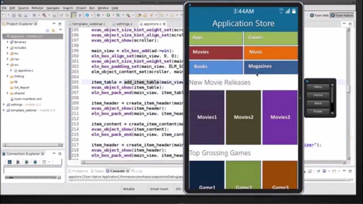Tap the Apps category in emulator
Image resolution: width=363 pixels, height=204 pixels.
tap(216, 38)
